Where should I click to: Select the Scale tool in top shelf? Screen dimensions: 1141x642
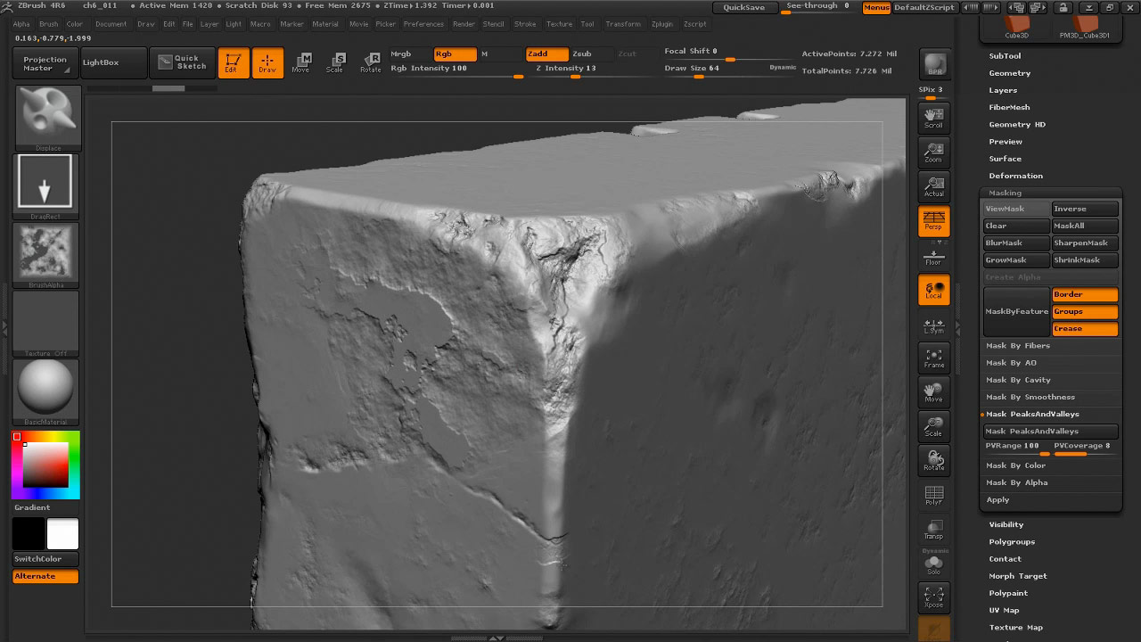(x=335, y=62)
